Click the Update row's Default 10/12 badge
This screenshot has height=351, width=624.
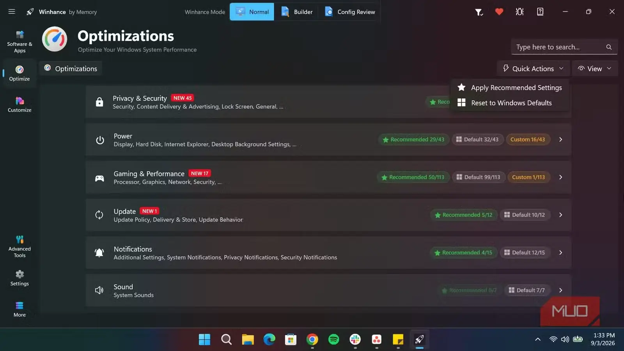[525, 215]
